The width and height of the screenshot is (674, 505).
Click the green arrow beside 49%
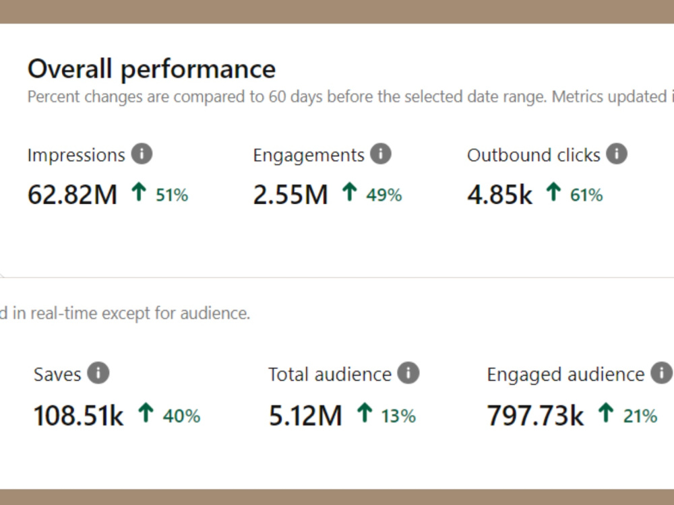click(x=350, y=191)
